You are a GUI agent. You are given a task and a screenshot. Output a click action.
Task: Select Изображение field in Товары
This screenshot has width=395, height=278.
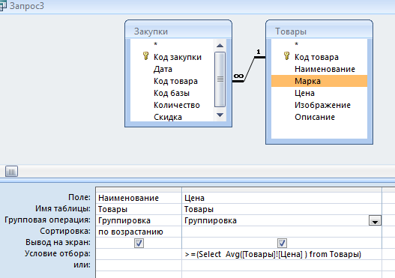(x=323, y=105)
